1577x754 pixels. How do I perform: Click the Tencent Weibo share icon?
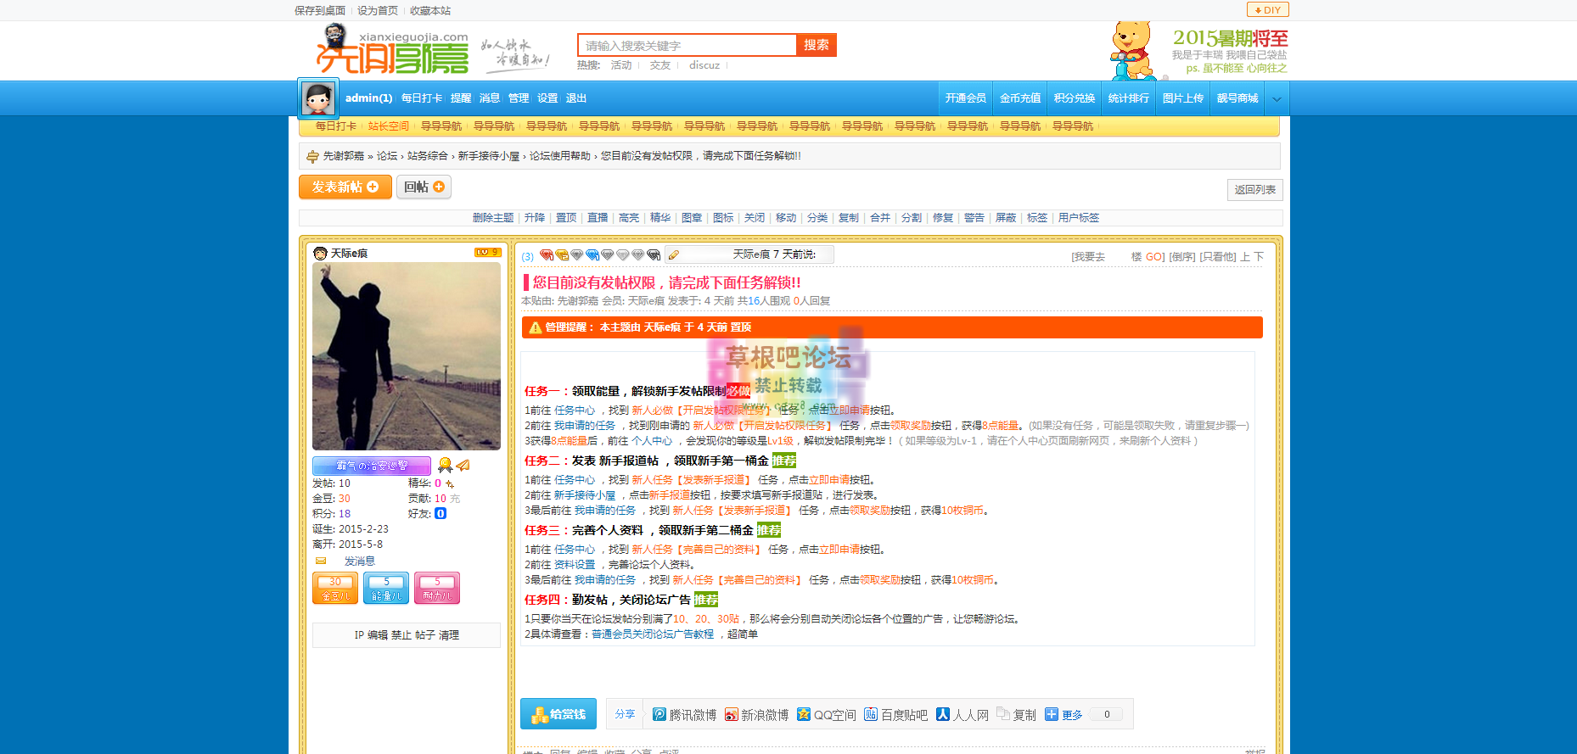(x=659, y=715)
